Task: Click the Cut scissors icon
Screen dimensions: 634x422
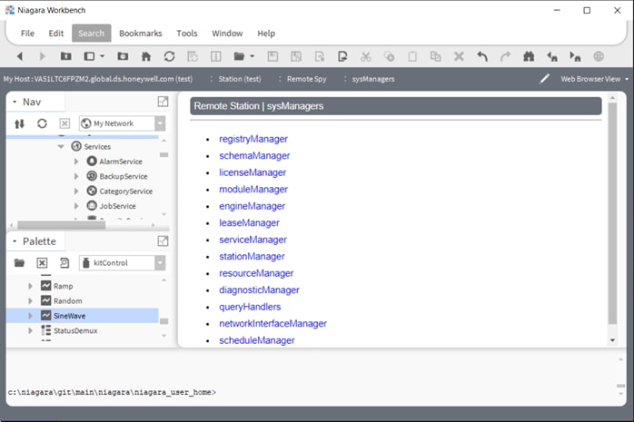Action: pyautogui.click(x=366, y=56)
